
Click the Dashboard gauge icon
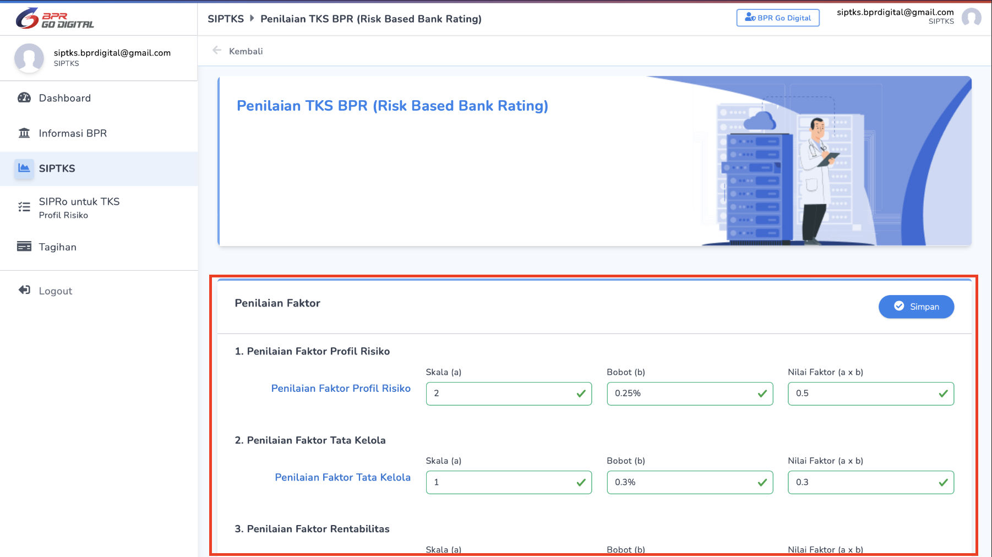tap(24, 97)
